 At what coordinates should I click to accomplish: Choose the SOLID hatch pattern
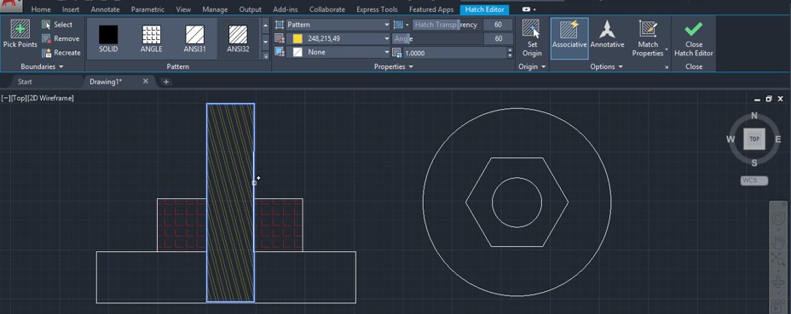coord(108,38)
